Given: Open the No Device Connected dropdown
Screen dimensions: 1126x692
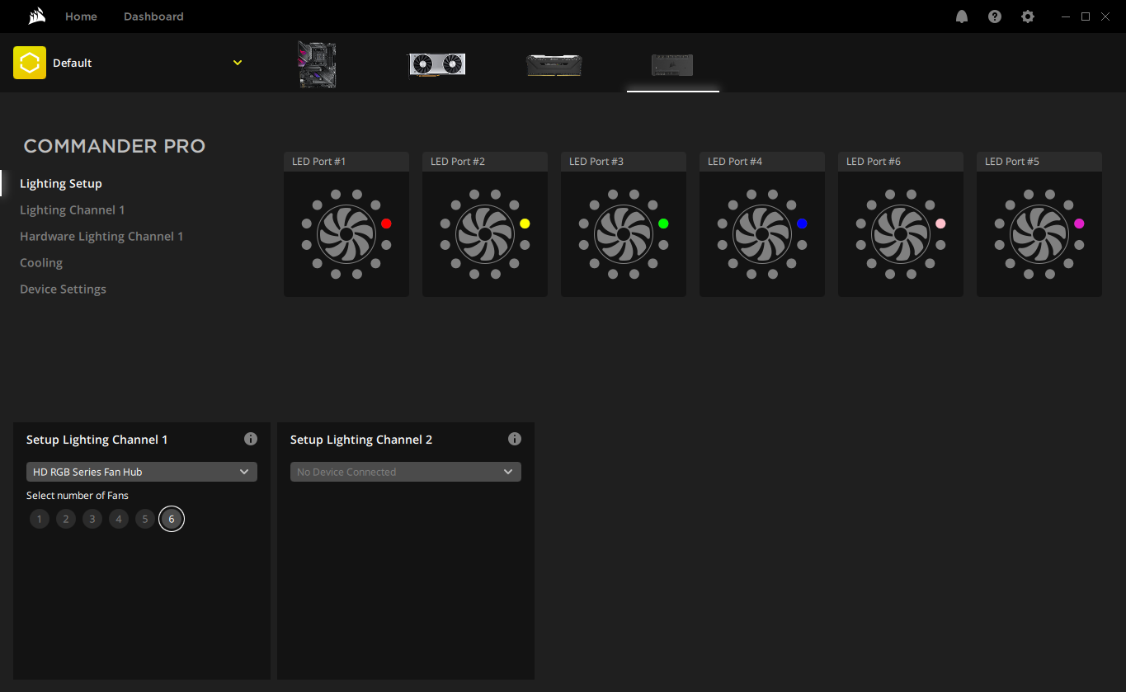Looking at the screenshot, I should (406, 472).
